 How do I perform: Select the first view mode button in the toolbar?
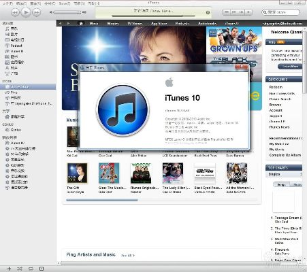(227, 12)
